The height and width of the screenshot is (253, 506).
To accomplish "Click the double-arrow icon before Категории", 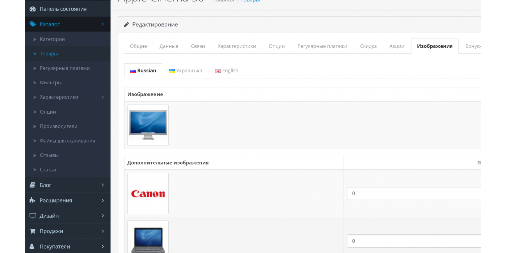I will point(35,39).
